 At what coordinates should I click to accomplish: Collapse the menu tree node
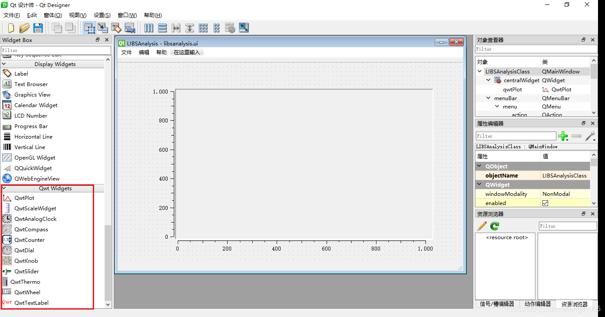point(498,107)
